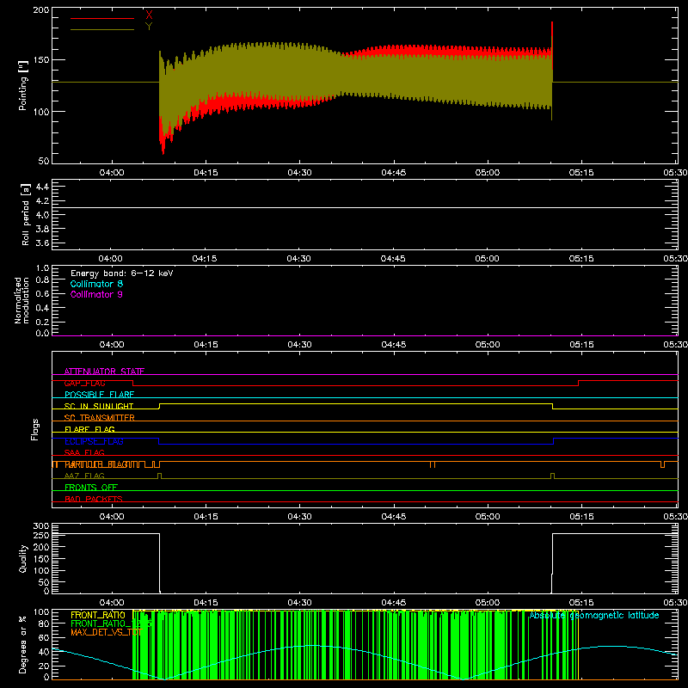Click the 300 tick on Quality axis

(x=41, y=525)
